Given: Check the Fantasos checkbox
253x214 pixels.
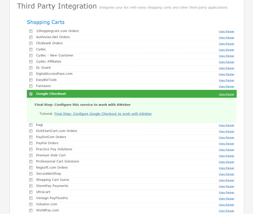Looking at the screenshot, I should (31, 86).
